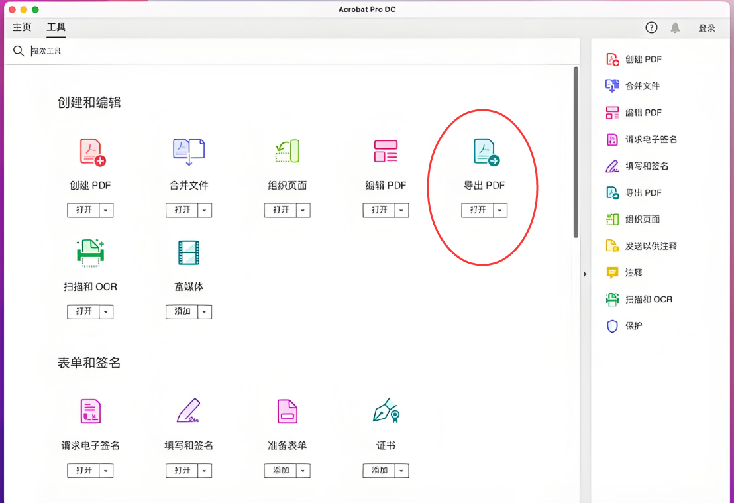Viewport: 734px width, 503px height.
Task: Click 打开 button under 导出 PDF
Action: coord(478,210)
